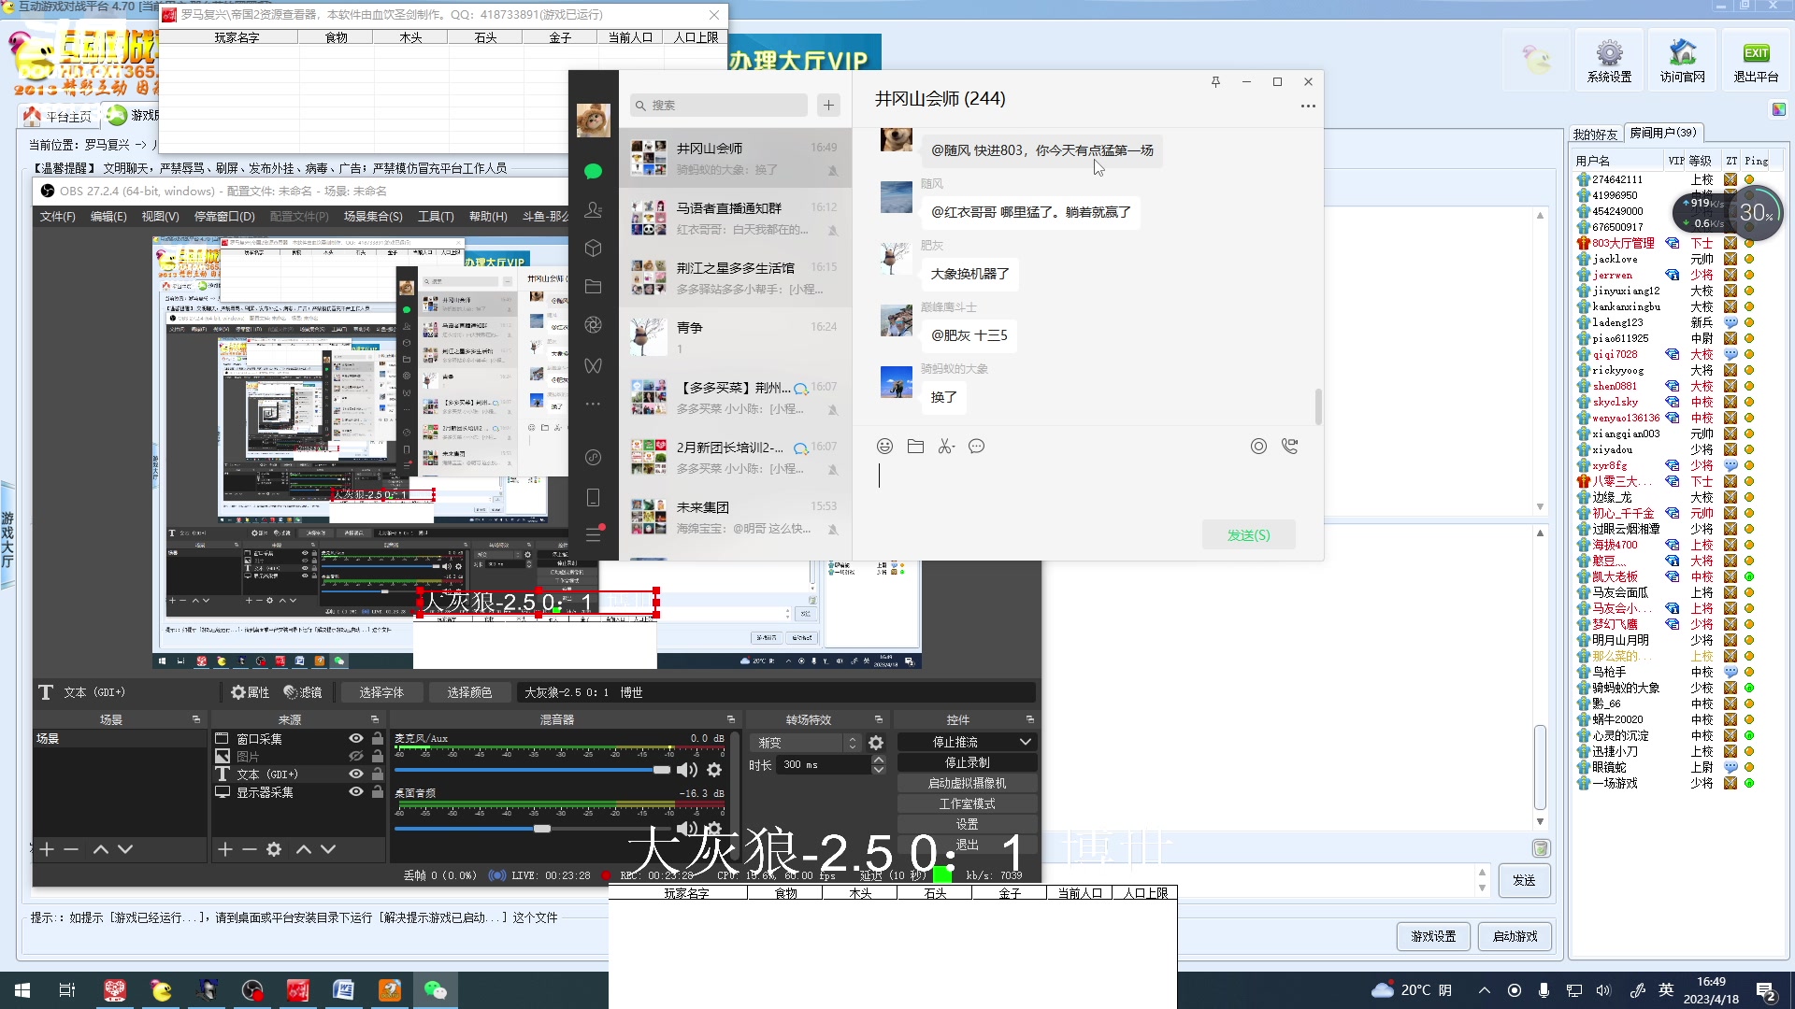Image resolution: width=1795 pixels, height=1009 pixels.
Task: Open OBS 编辑(E) menu
Action: (108, 217)
